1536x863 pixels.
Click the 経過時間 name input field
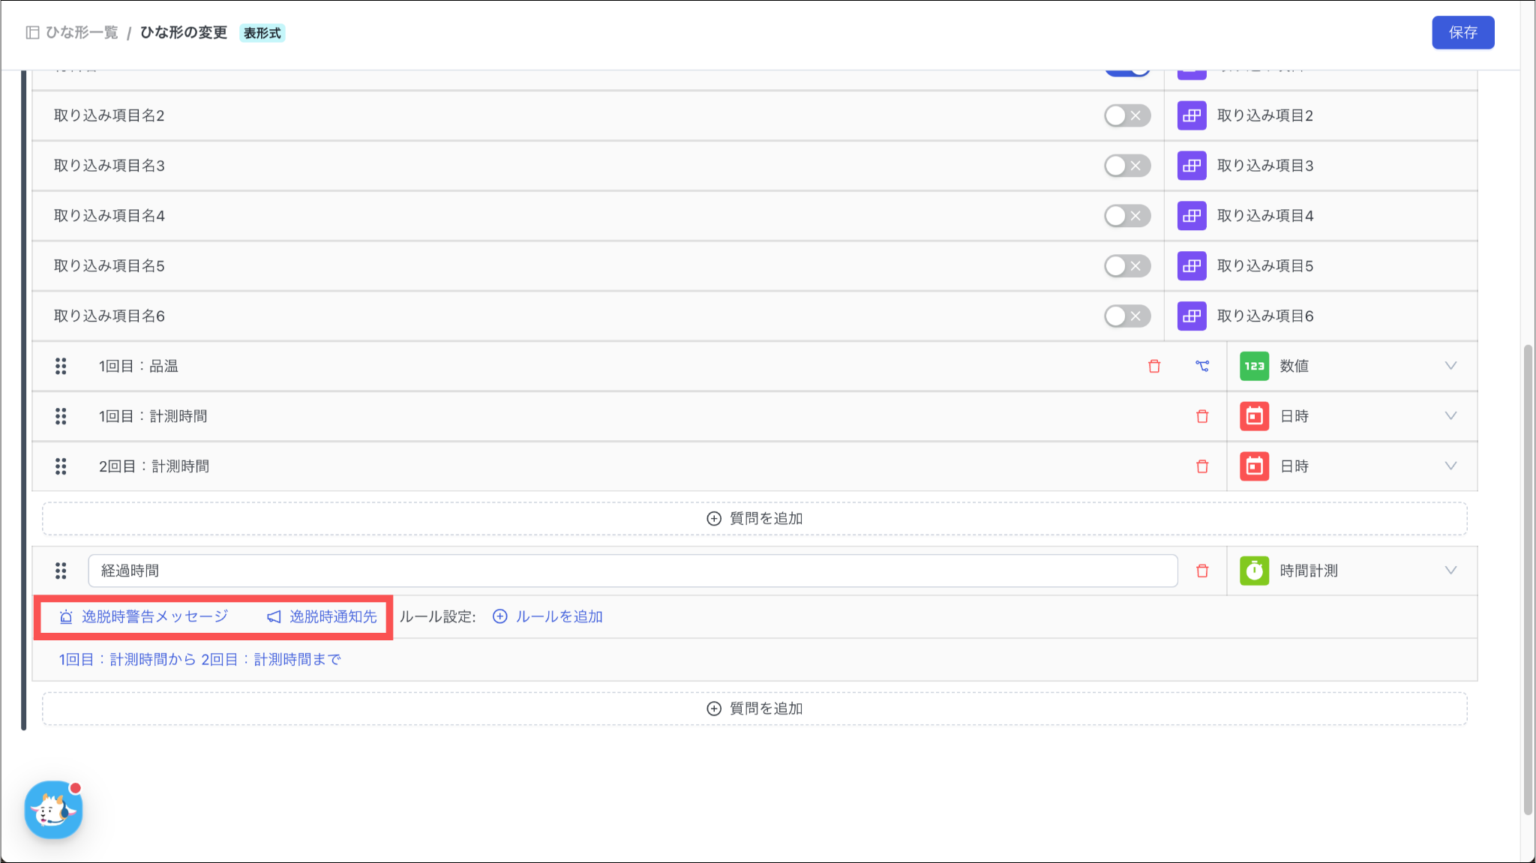[x=632, y=571]
